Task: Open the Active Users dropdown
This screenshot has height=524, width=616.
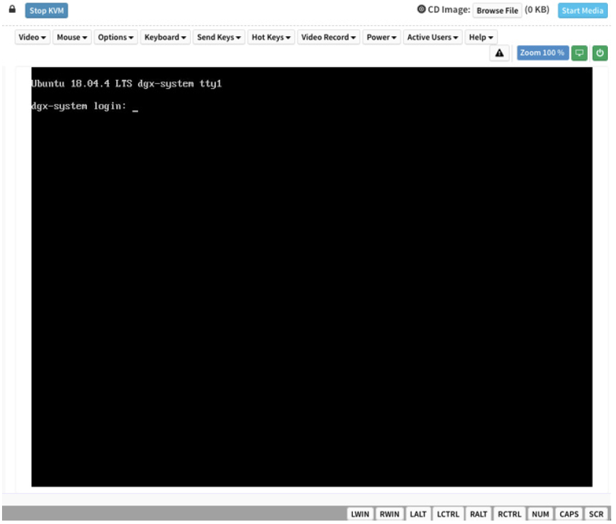Action: [x=433, y=38]
